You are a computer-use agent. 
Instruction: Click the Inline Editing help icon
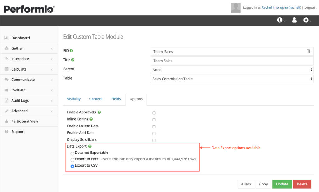91,119
